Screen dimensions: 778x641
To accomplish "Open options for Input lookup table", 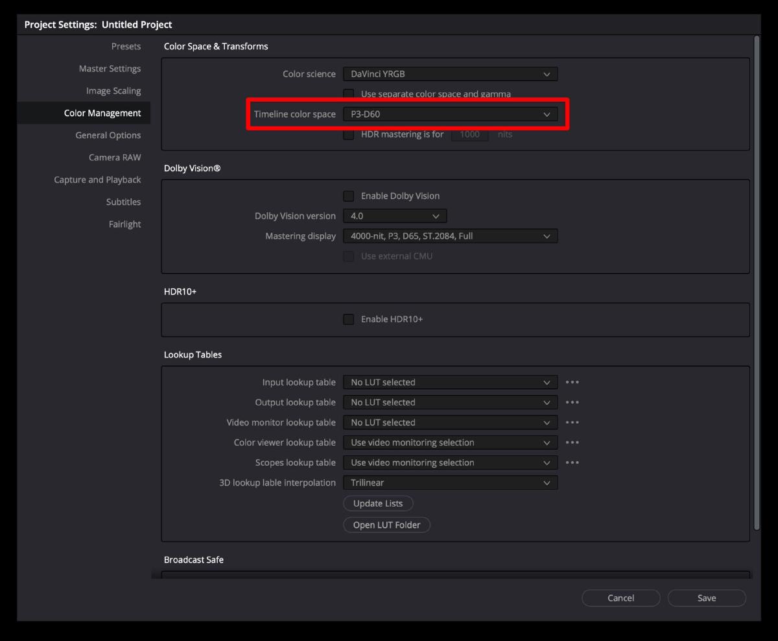I will point(572,382).
